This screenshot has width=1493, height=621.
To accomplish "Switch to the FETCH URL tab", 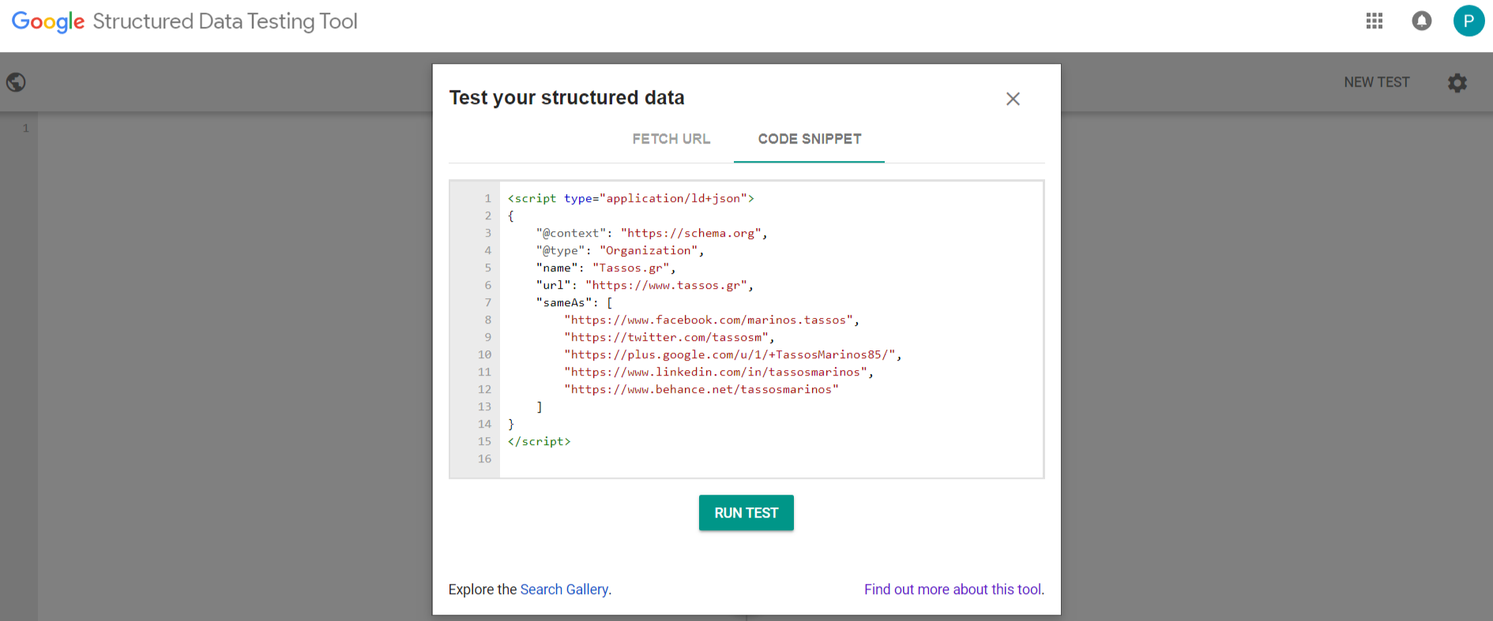I will coord(671,139).
